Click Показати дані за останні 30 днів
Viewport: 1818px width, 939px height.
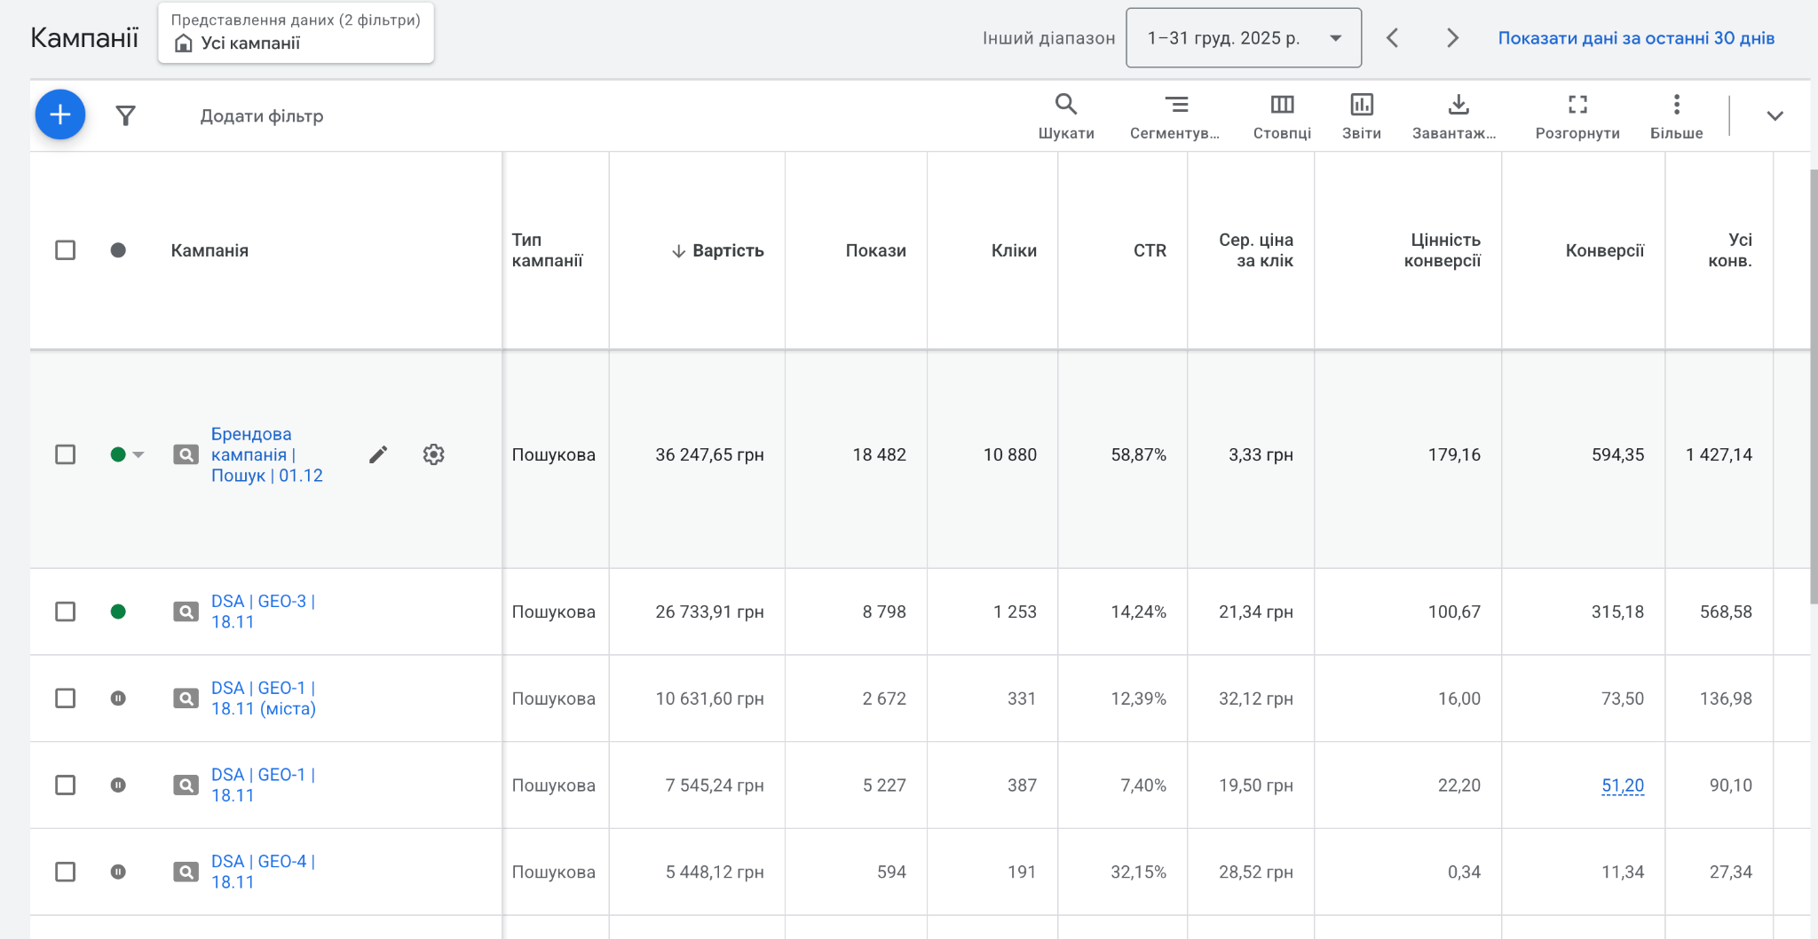[x=1635, y=38]
